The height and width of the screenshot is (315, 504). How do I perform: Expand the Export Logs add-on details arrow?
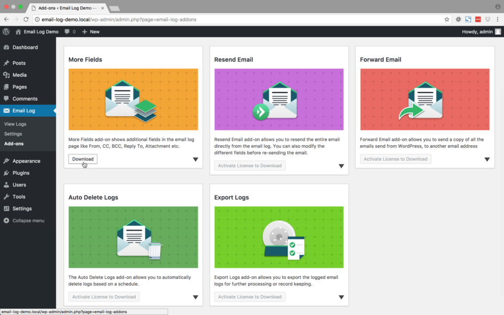[x=342, y=297]
